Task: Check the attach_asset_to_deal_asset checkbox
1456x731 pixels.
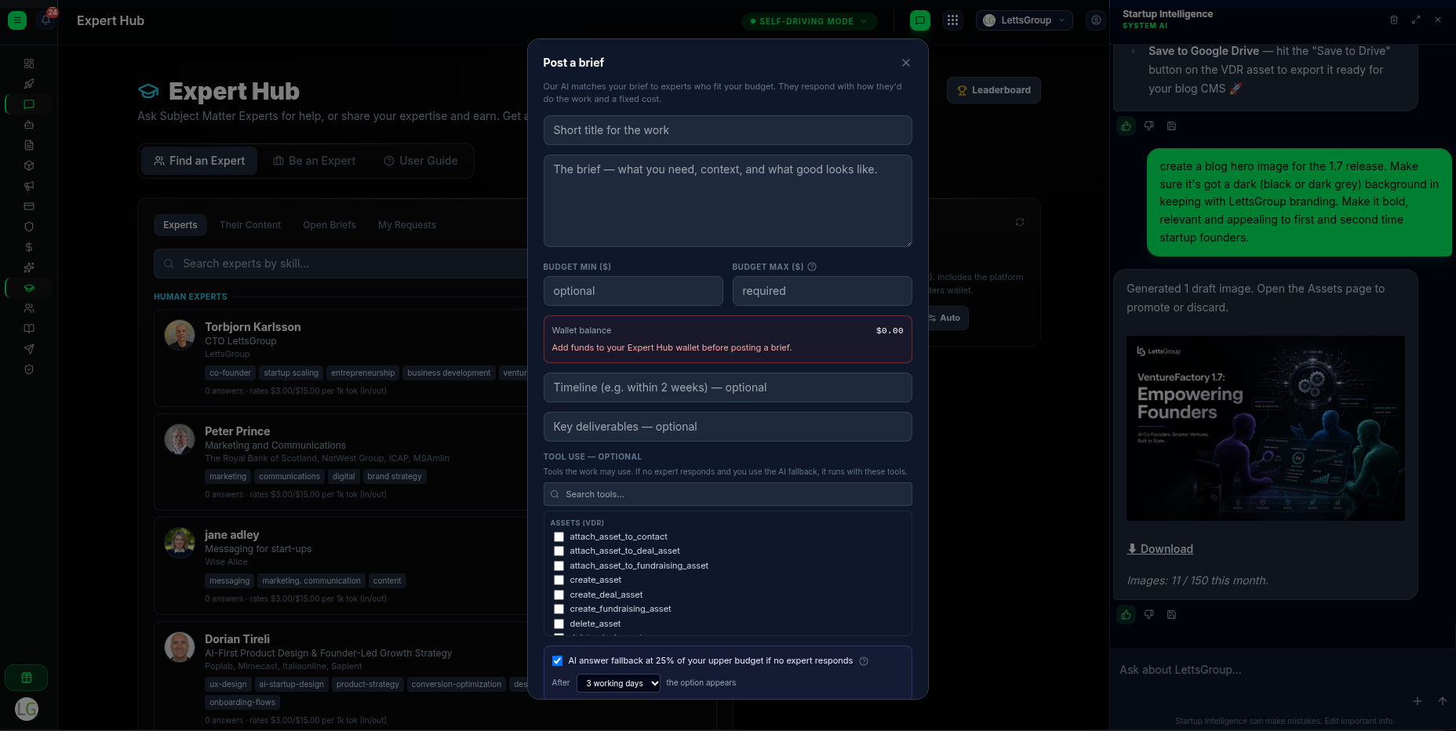Action: click(x=559, y=551)
